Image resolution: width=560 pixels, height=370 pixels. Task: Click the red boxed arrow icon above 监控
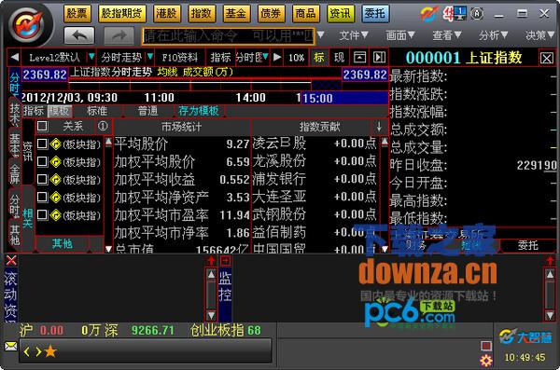pyautogui.click(x=225, y=261)
